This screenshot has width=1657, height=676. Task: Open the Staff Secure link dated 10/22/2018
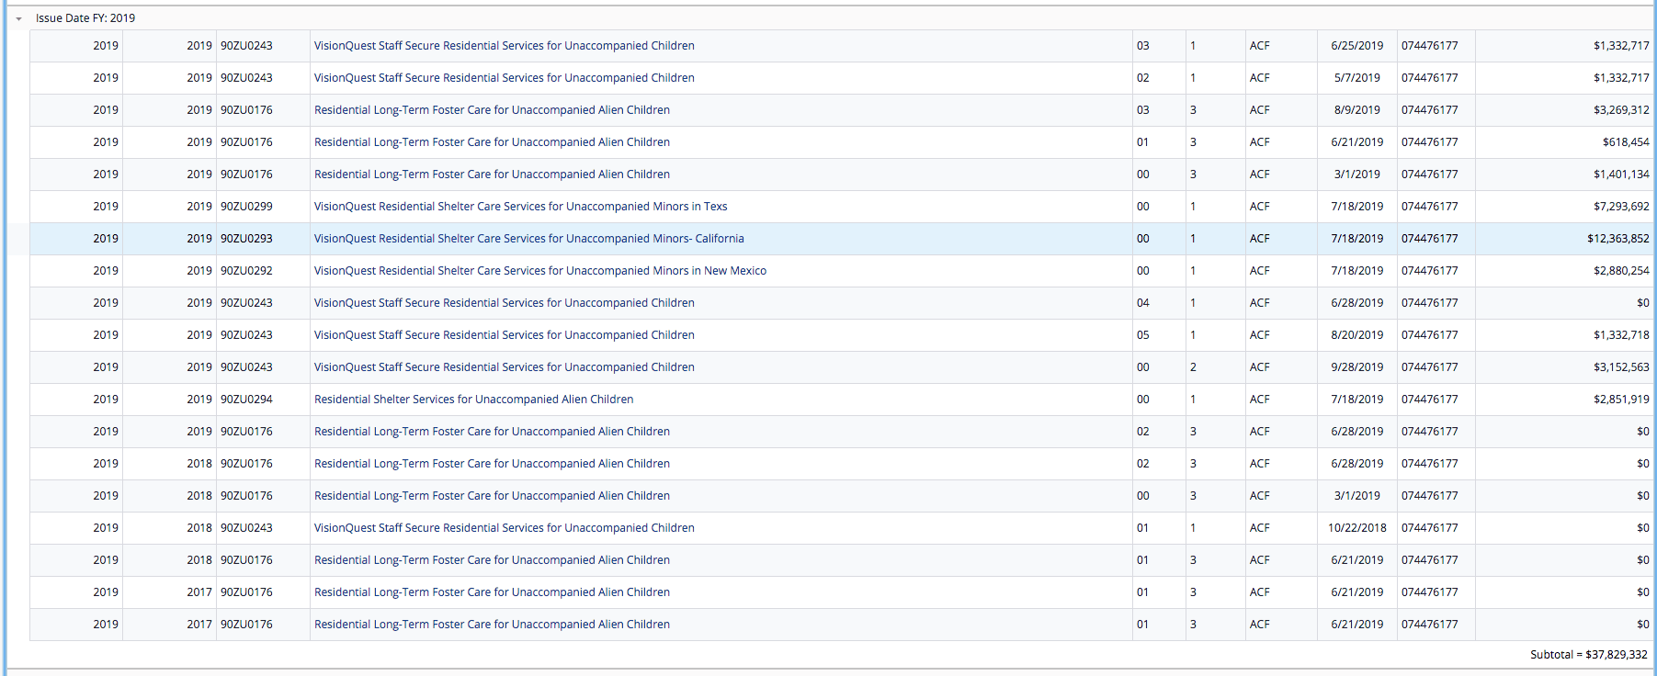[505, 528]
